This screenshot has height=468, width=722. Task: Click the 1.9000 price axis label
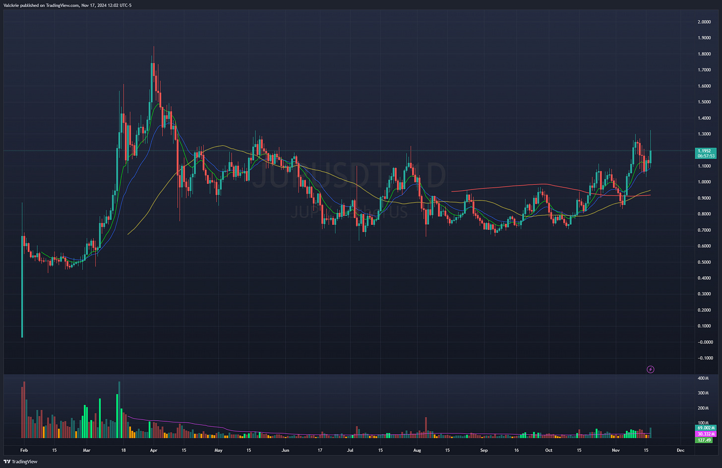704,38
